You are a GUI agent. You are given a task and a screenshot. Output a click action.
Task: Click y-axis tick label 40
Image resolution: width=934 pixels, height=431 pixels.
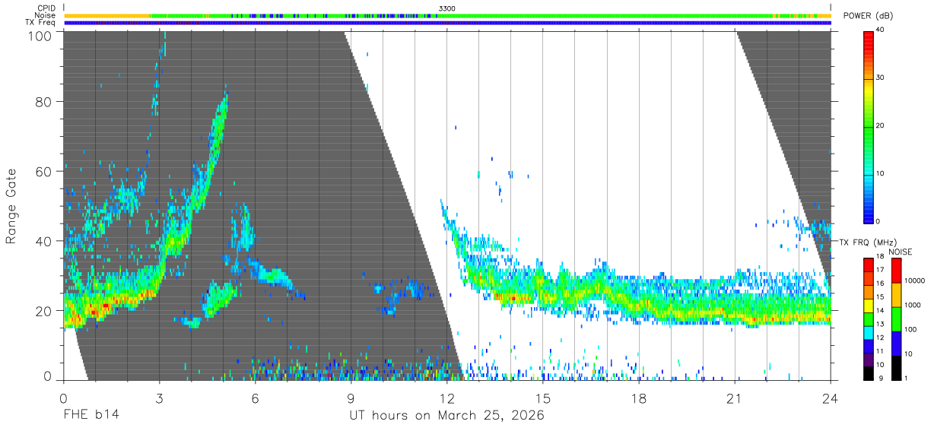click(x=44, y=241)
